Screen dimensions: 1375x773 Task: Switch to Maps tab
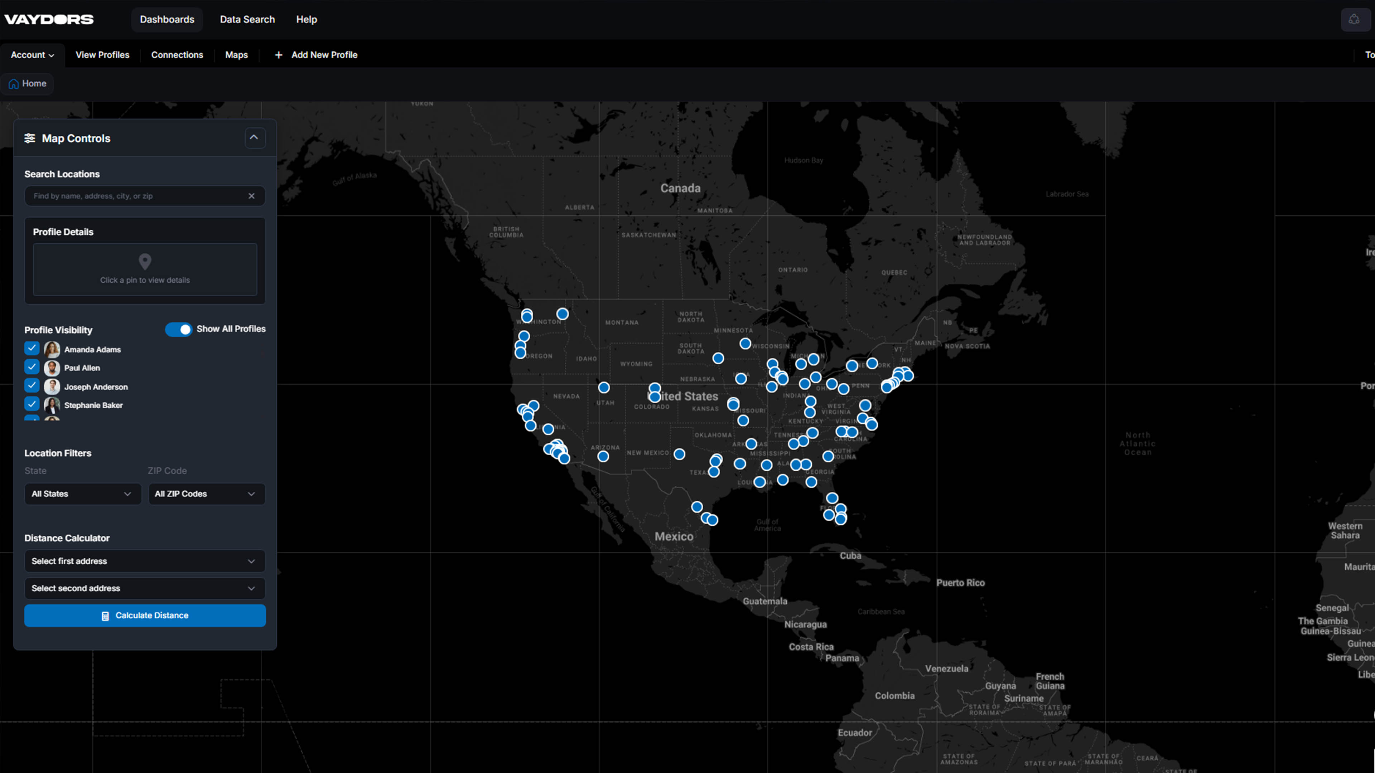coord(236,55)
